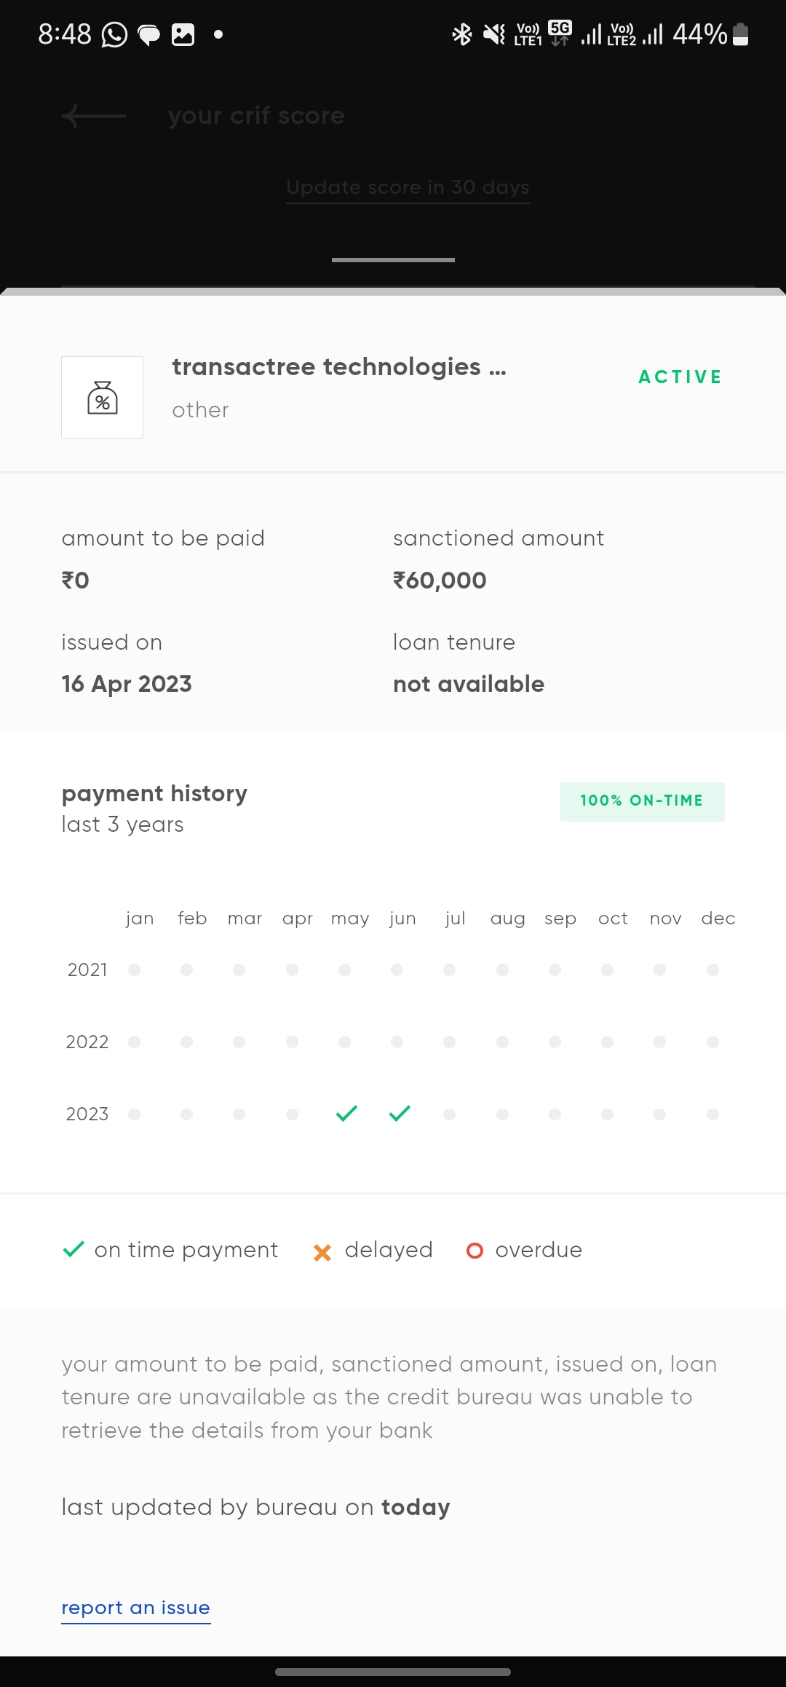The height and width of the screenshot is (1687, 786).
Task: Tap Update score in 30 days link
Action: [x=408, y=187]
